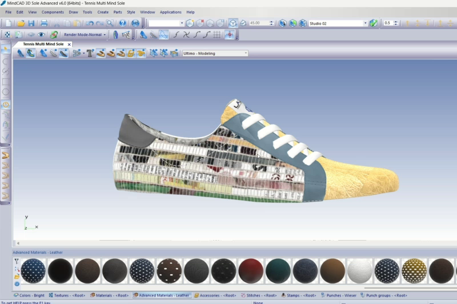Click the stacked layers icon in view toolbar
The image size is (457, 304).
(174, 53)
